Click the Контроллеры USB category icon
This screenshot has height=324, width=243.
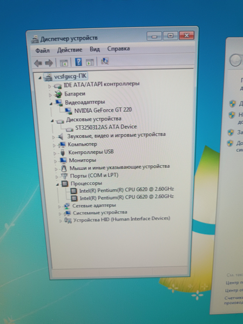[63, 153]
